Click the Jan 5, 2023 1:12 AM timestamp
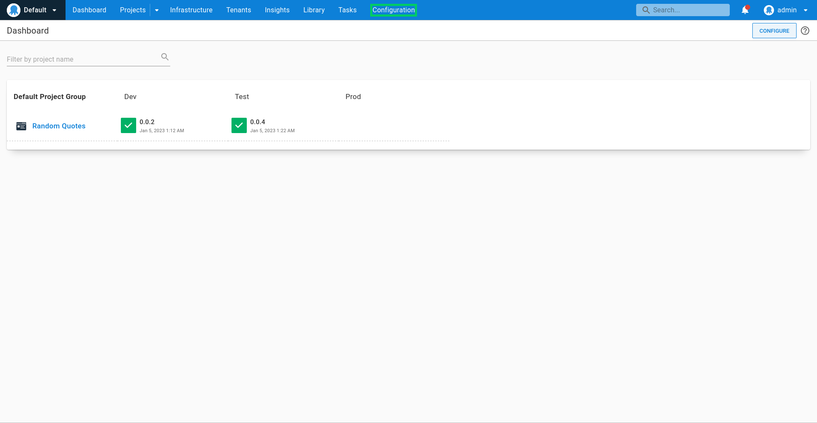817x423 pixels. tap(162, 131)
